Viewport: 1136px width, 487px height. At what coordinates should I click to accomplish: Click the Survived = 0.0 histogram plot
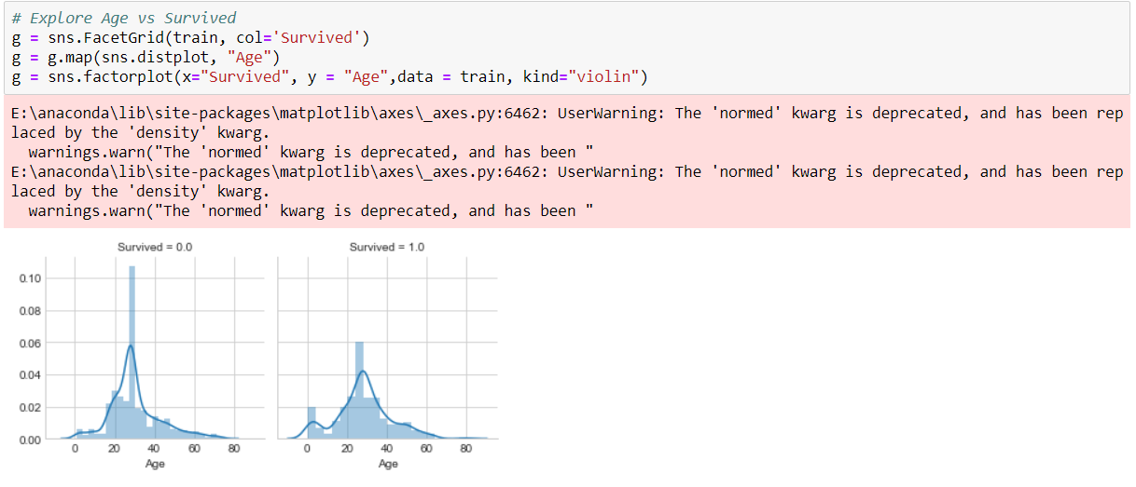(155, 348)
